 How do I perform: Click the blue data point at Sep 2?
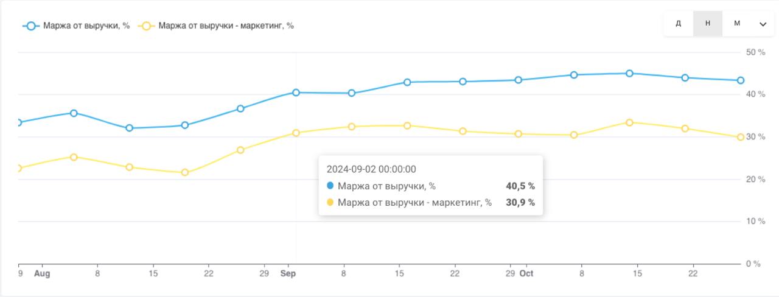pos(296,93)
